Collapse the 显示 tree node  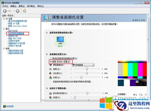click(4, 29)
